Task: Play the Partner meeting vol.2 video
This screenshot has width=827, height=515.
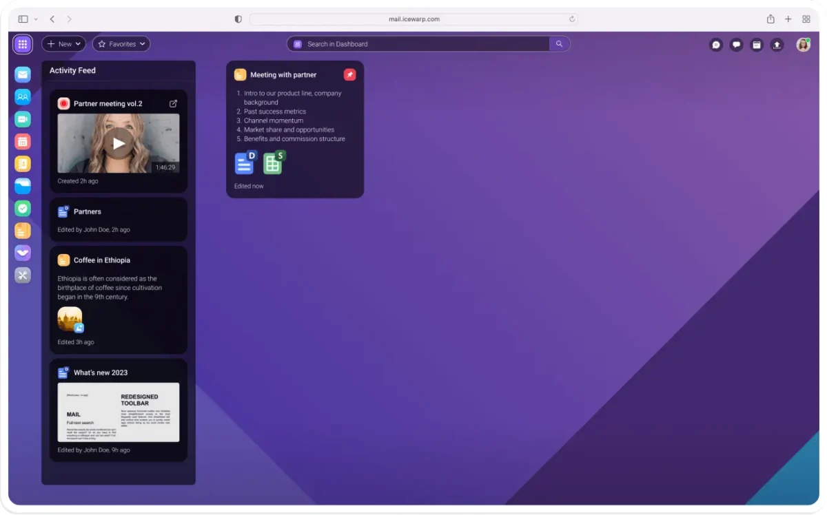Action: click(118, 143)
